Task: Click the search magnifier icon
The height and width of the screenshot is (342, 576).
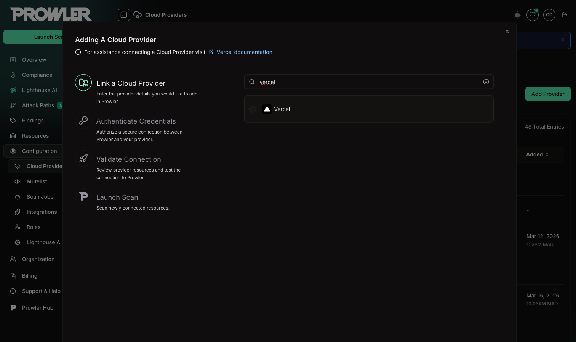Action: click(x=252, y=82)
